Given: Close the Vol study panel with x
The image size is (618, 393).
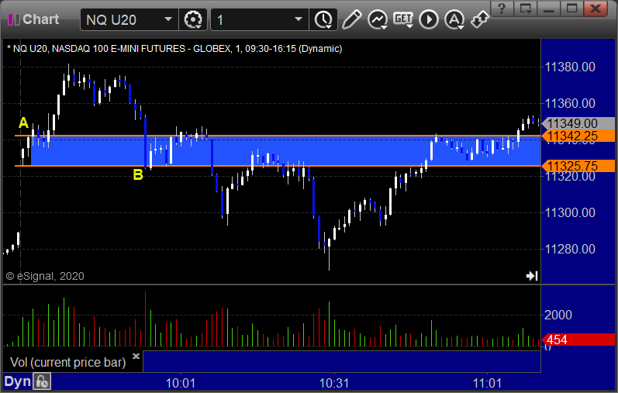Looking at the screenshot, I should 136,356.
